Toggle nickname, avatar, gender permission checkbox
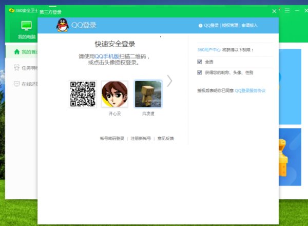This screenshot has width=308, height=226. pyautogui.click(x=200, y=72)
